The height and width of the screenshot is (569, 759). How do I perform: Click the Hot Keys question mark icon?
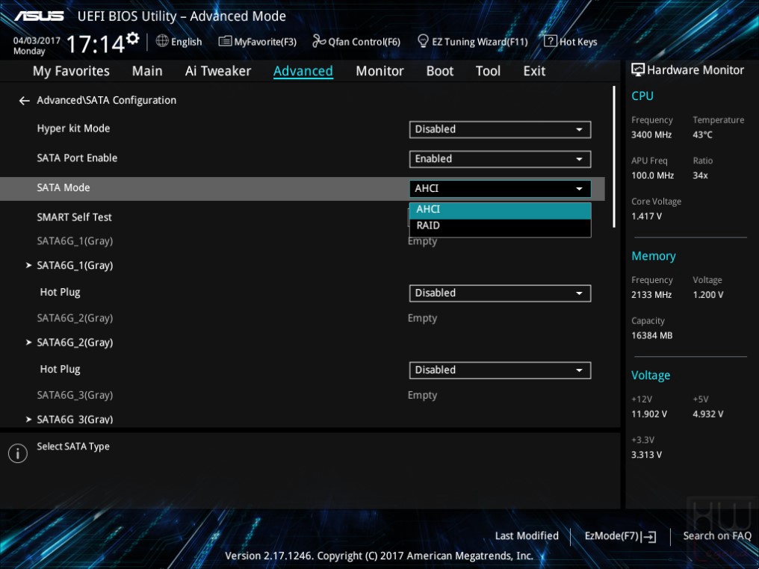click(x=551, y=41)
